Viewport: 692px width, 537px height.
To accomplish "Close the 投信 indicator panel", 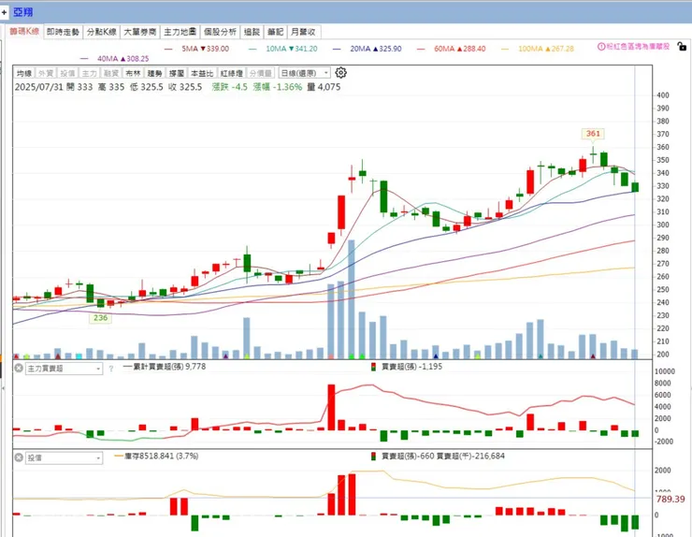I will point(19,457).
